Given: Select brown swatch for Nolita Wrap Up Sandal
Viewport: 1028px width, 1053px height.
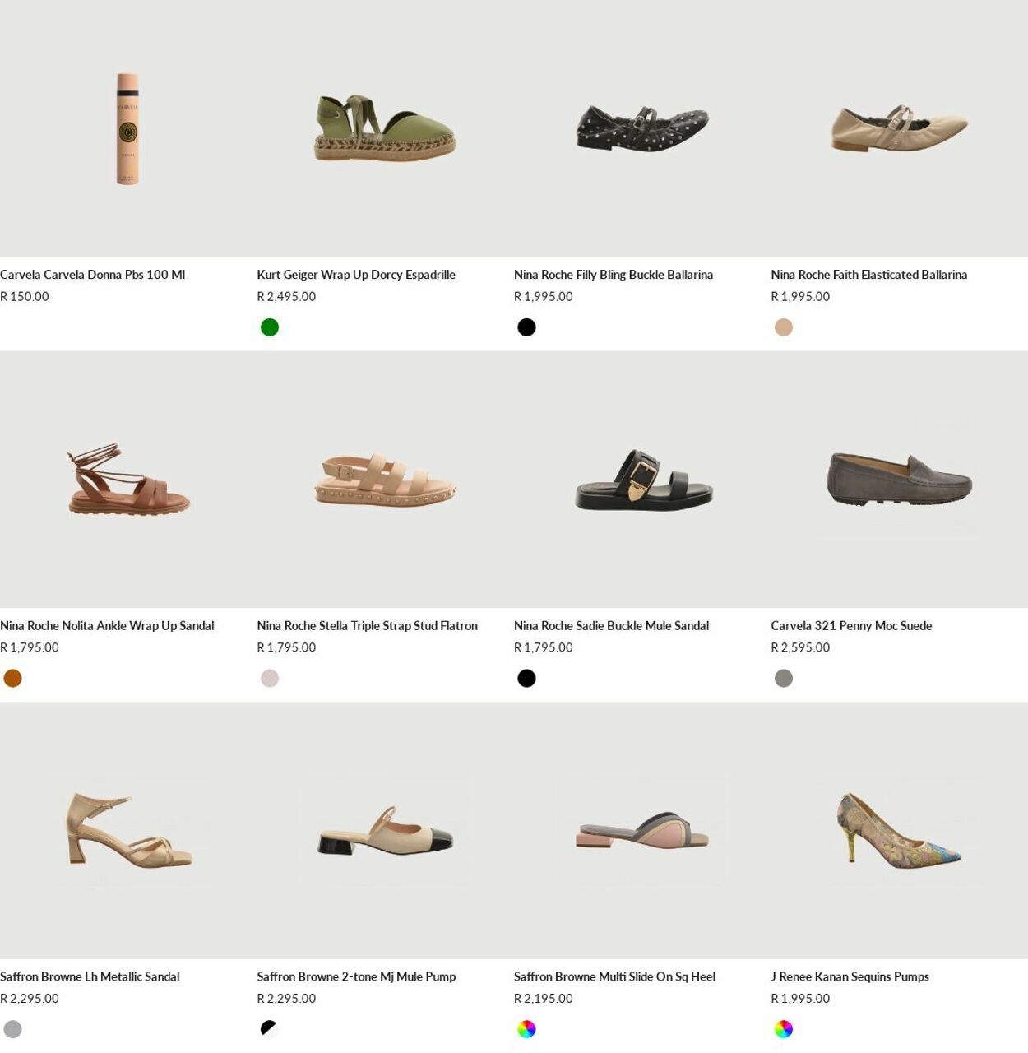Looking at the screenshot, I should pyautogui.click(x=12, y=679).
